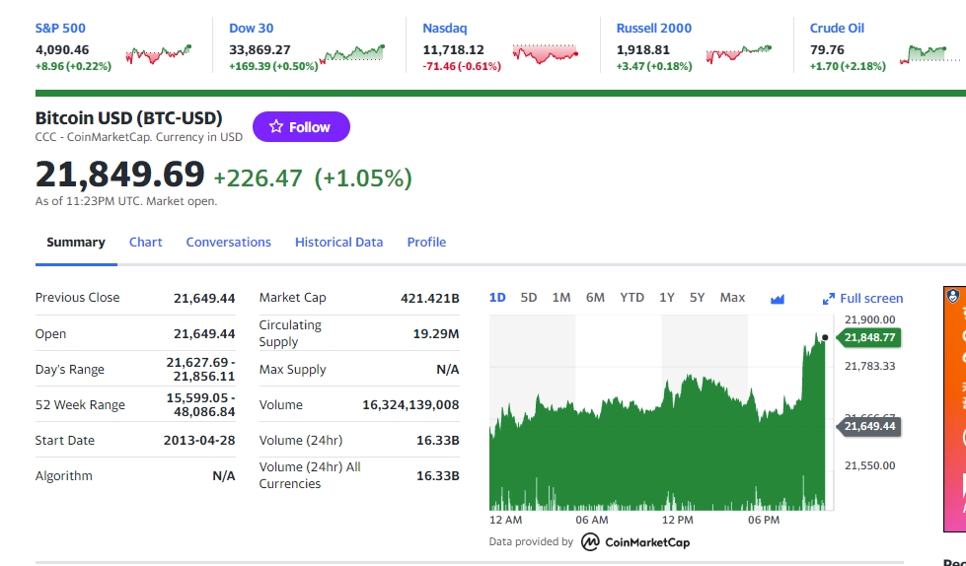This screenshot has width=966, height=566.
Task: Click the Bitcoin USD (BTC-USD) title
Action: click(x=128, y=117)
